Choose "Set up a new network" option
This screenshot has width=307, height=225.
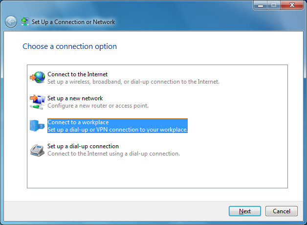coord(75,98)
